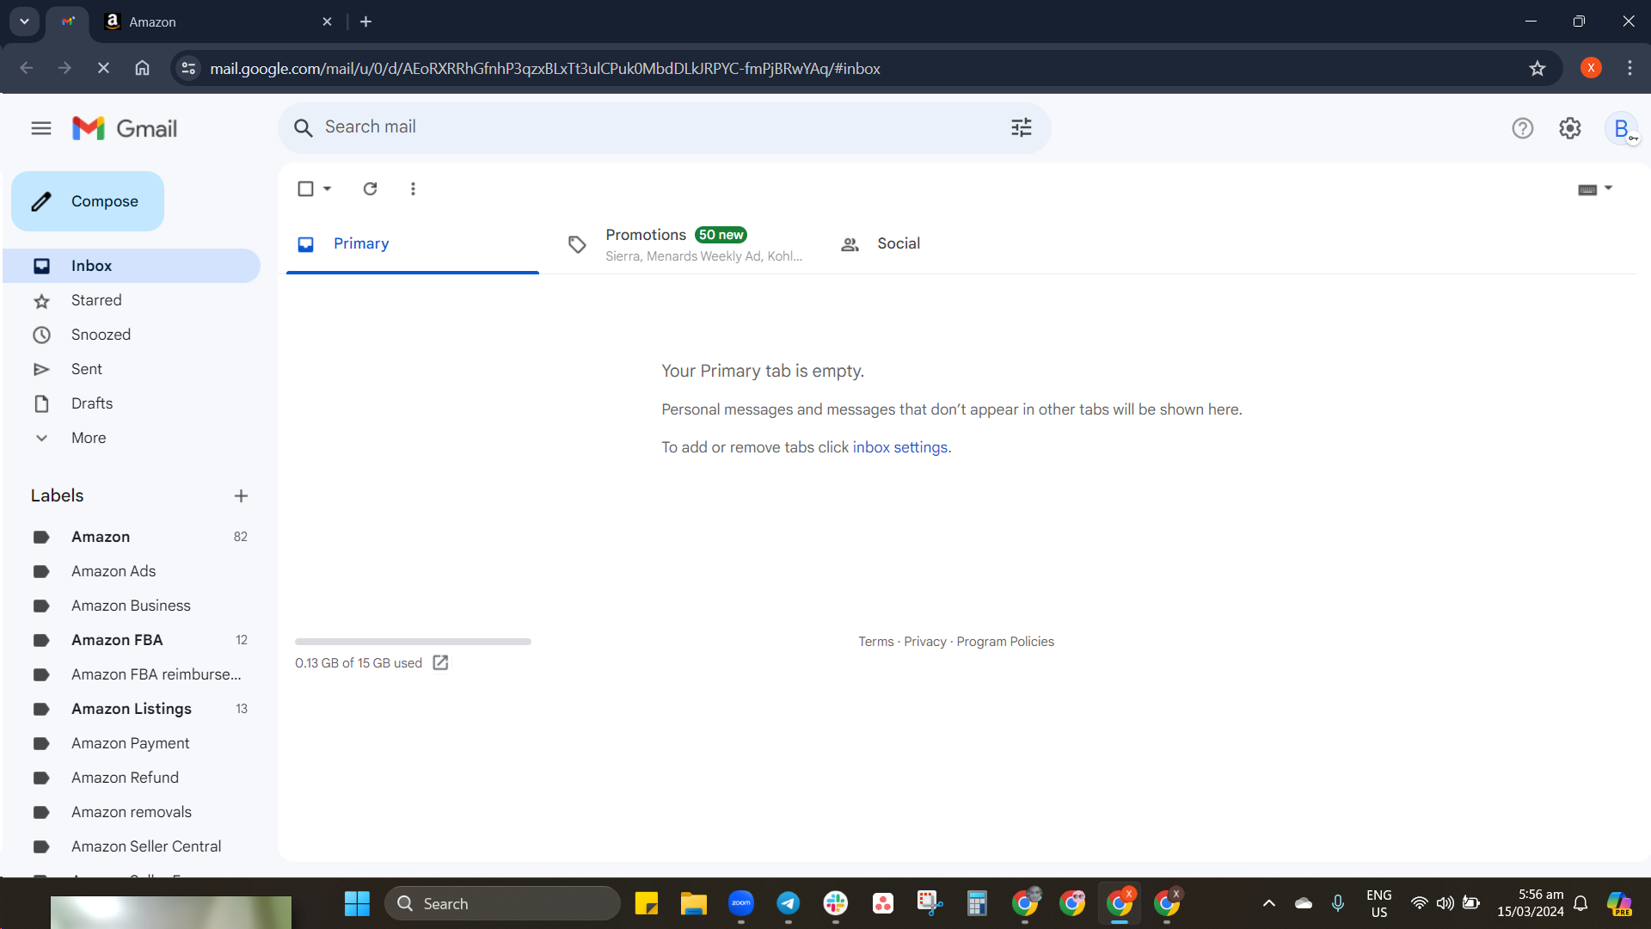
Task: Switch to the Social tab
Action: (954, 244)
